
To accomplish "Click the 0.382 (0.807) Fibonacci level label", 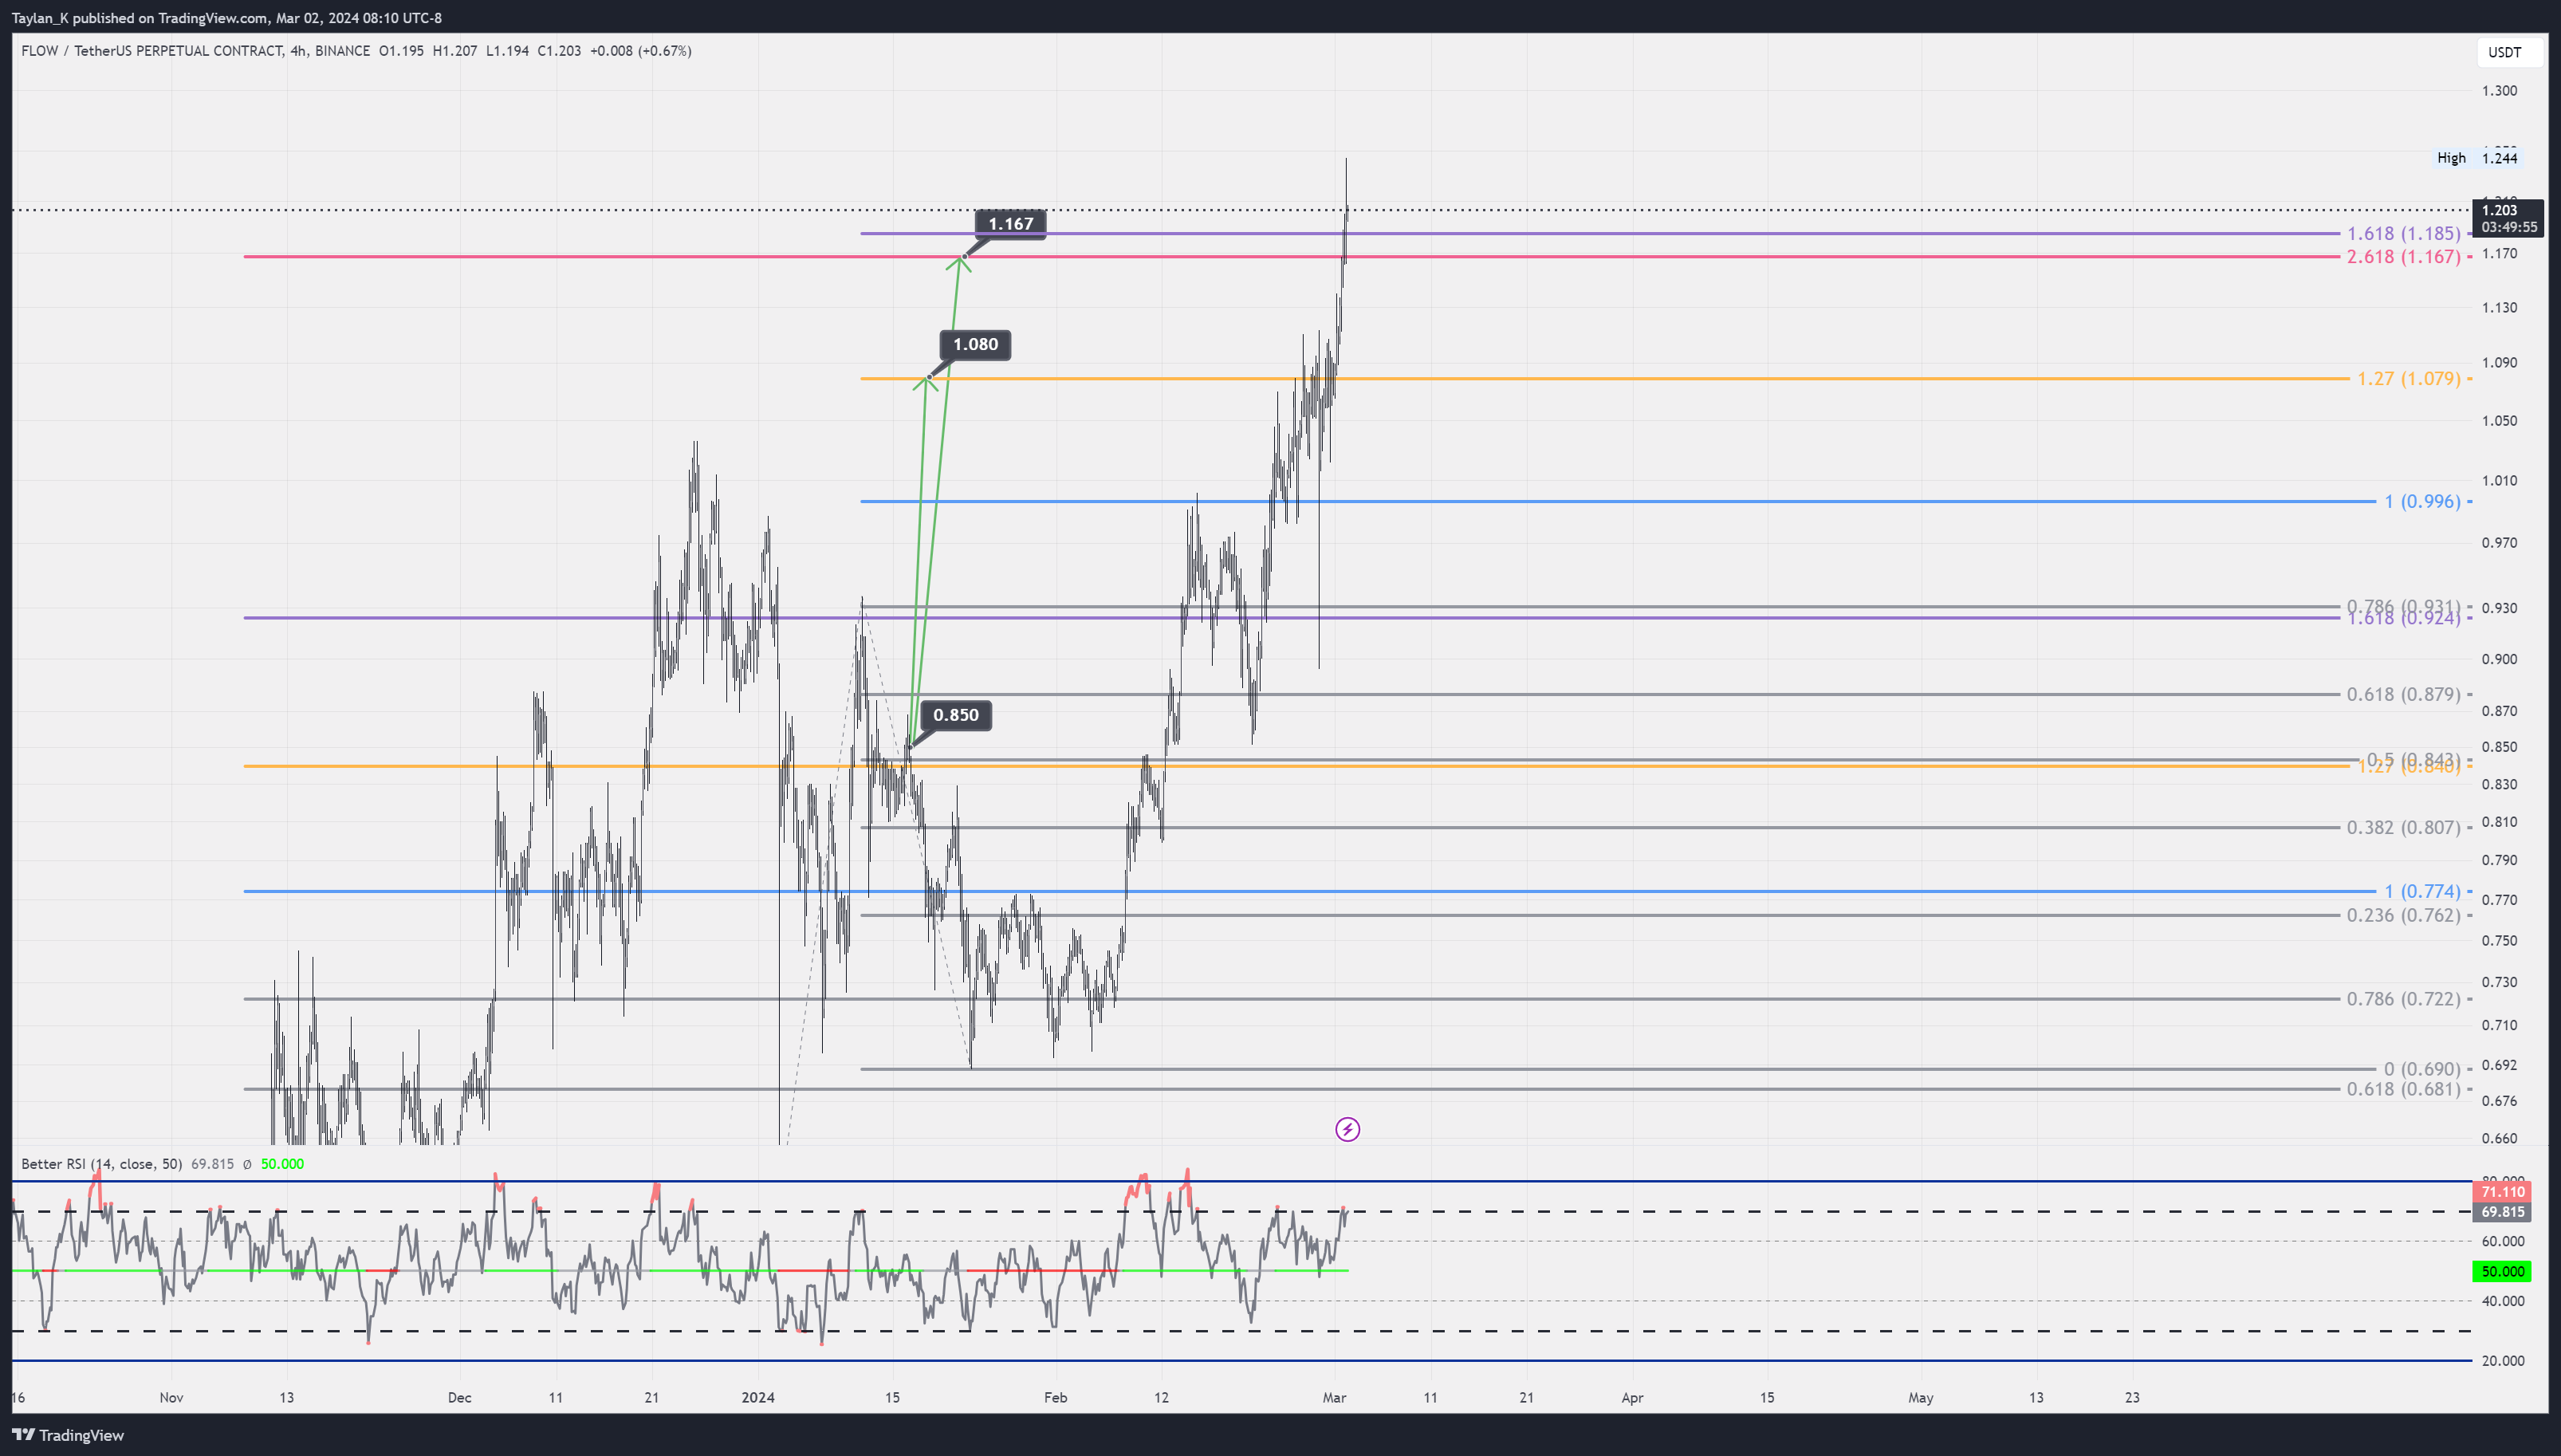I will pyautogui.click(x=2403, y=827).
